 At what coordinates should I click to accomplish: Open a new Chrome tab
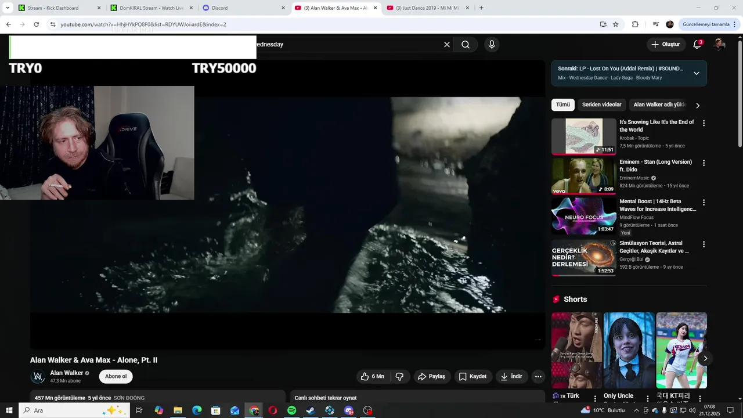[481, 8]
